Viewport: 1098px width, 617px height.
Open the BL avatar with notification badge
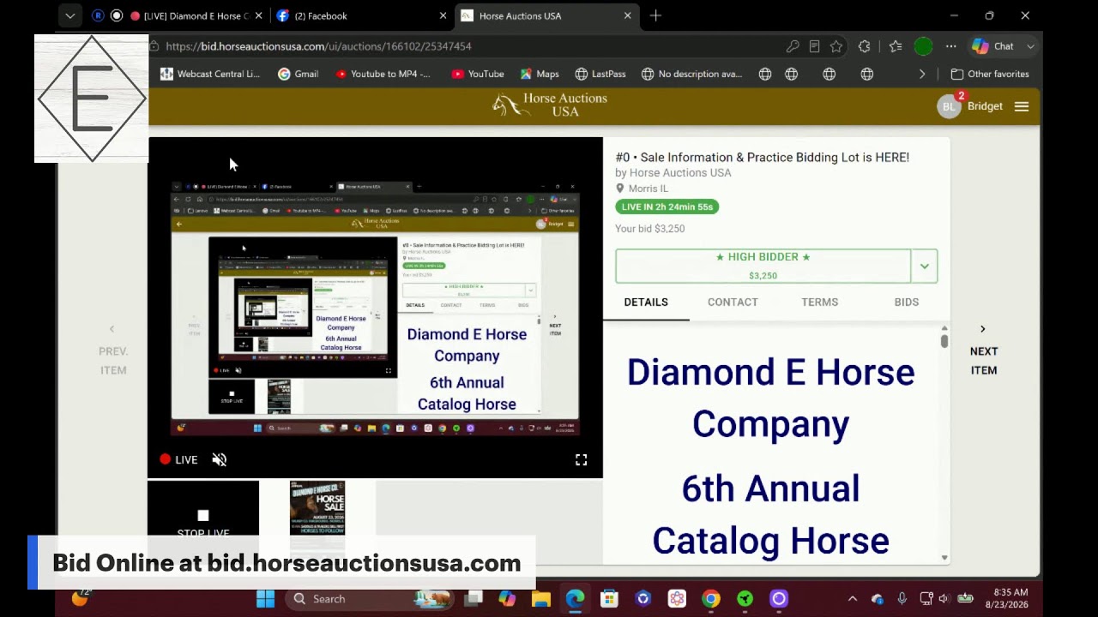tap(950, 105)
